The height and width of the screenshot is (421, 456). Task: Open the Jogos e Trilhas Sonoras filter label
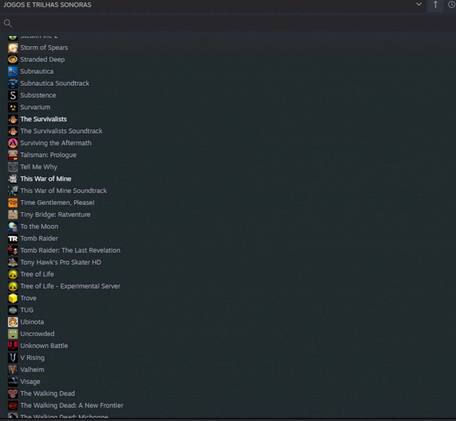tap(47, 5)
